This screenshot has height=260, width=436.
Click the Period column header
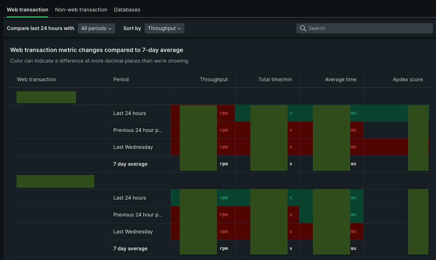[x=121, y=79]
